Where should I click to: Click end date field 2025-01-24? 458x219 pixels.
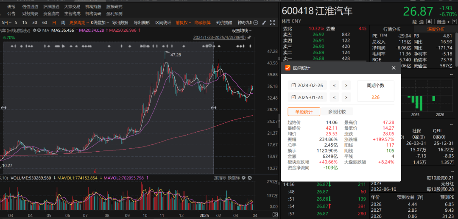(x=307, y=97)
